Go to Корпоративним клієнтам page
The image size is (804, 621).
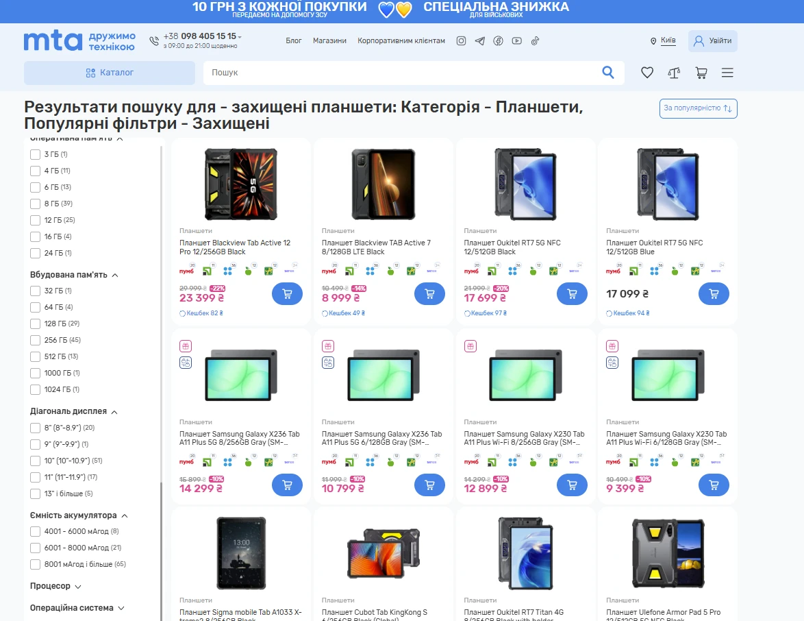click(401, 41)
